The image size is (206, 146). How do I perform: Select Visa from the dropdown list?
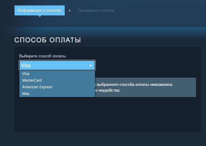(57, 74)
